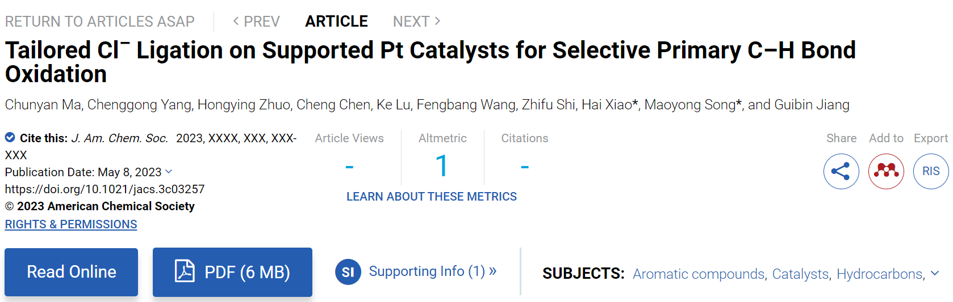
Task: Select RETURN TO ARTICLES ASAP
Action: point(100,22)
